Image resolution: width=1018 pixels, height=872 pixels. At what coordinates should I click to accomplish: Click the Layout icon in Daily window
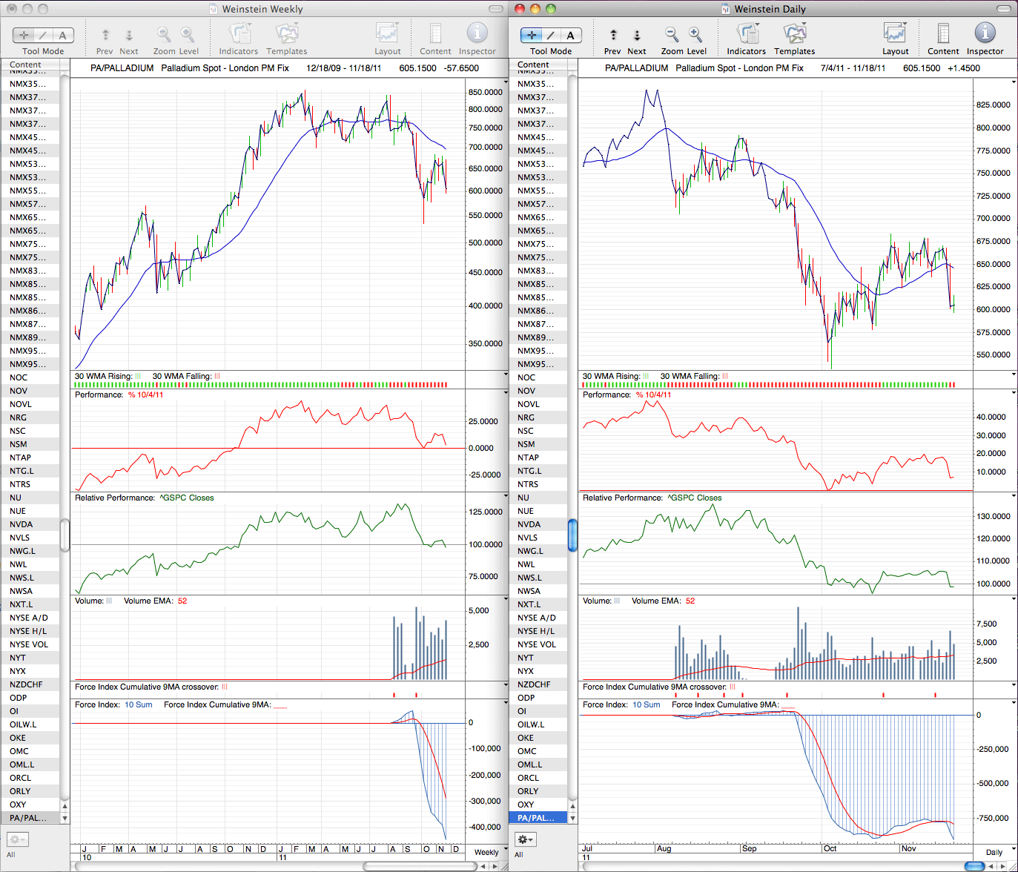(x=895, y=33)
